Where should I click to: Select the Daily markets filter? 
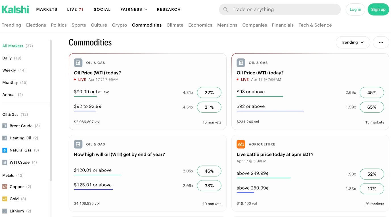coord(7,58)
